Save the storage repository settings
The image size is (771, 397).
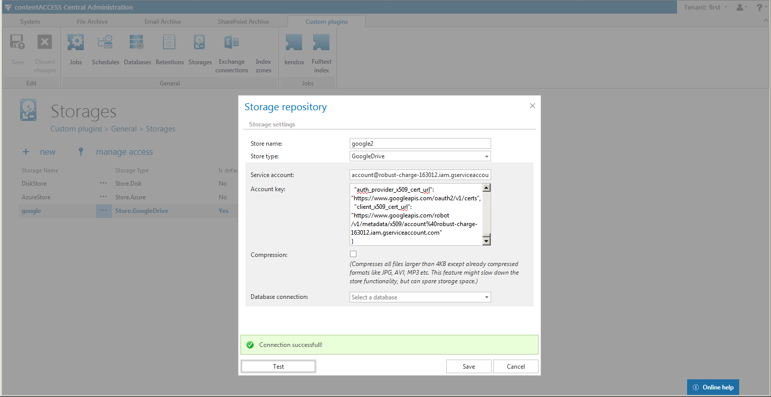(468, 367)
